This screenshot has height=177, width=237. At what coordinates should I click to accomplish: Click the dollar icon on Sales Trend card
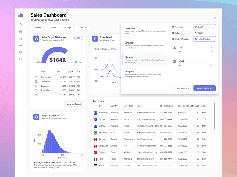pos(95,38)
